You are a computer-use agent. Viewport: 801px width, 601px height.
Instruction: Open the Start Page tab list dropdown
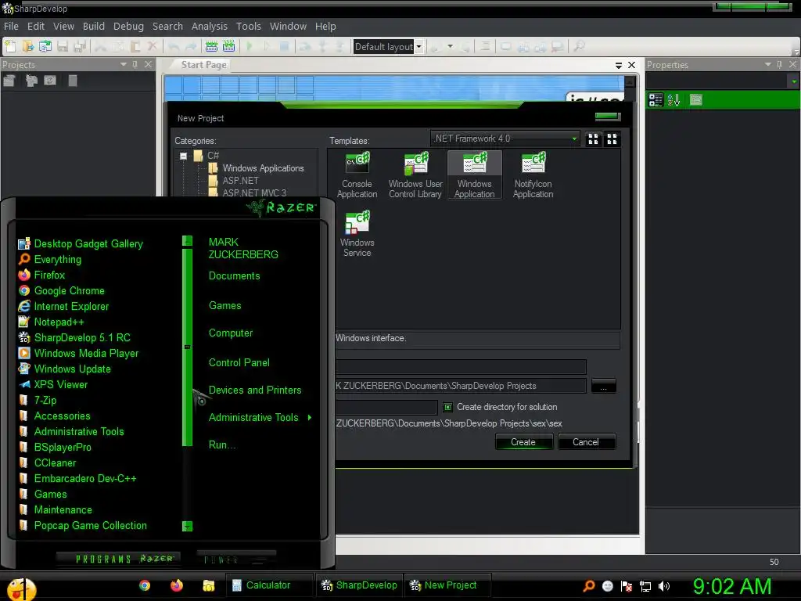pos(619,66)
